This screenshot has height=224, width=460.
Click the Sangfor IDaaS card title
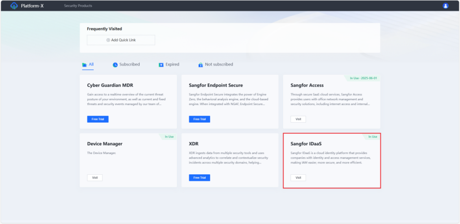[306, 144]
